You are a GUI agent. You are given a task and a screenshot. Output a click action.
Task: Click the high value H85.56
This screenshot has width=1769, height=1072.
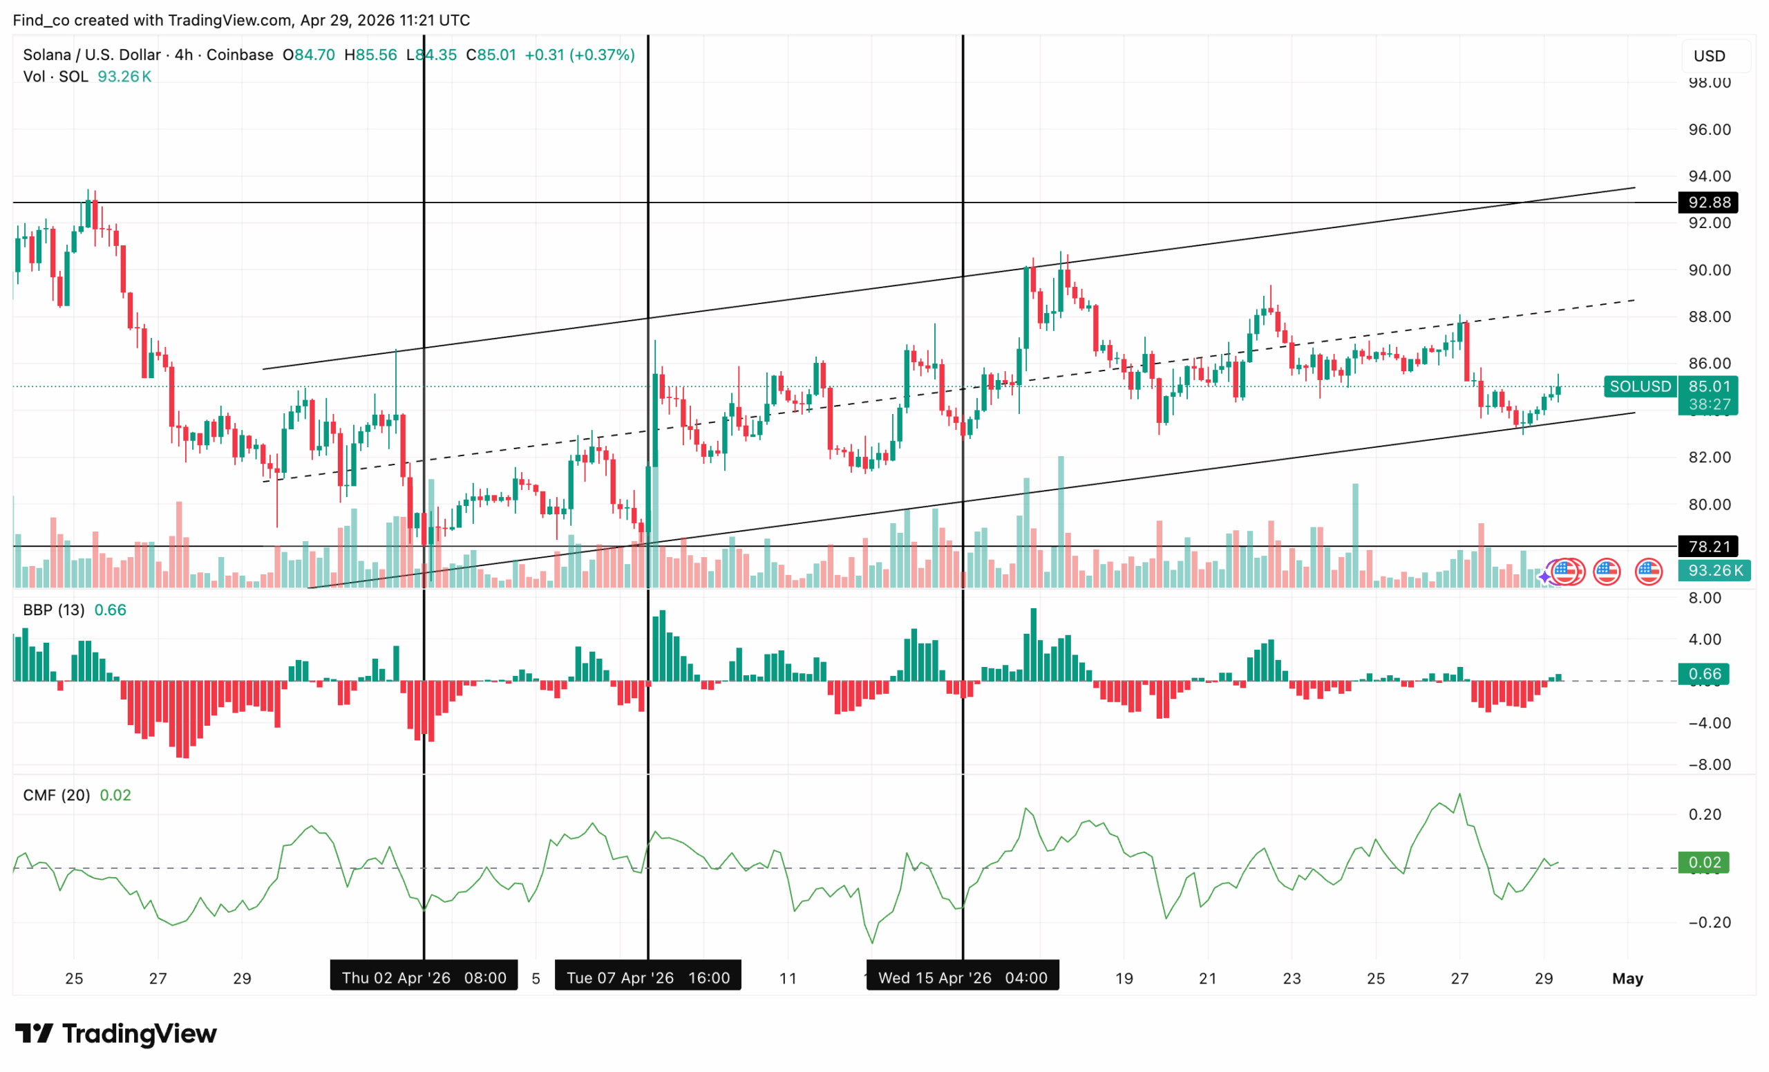(370, 55)
